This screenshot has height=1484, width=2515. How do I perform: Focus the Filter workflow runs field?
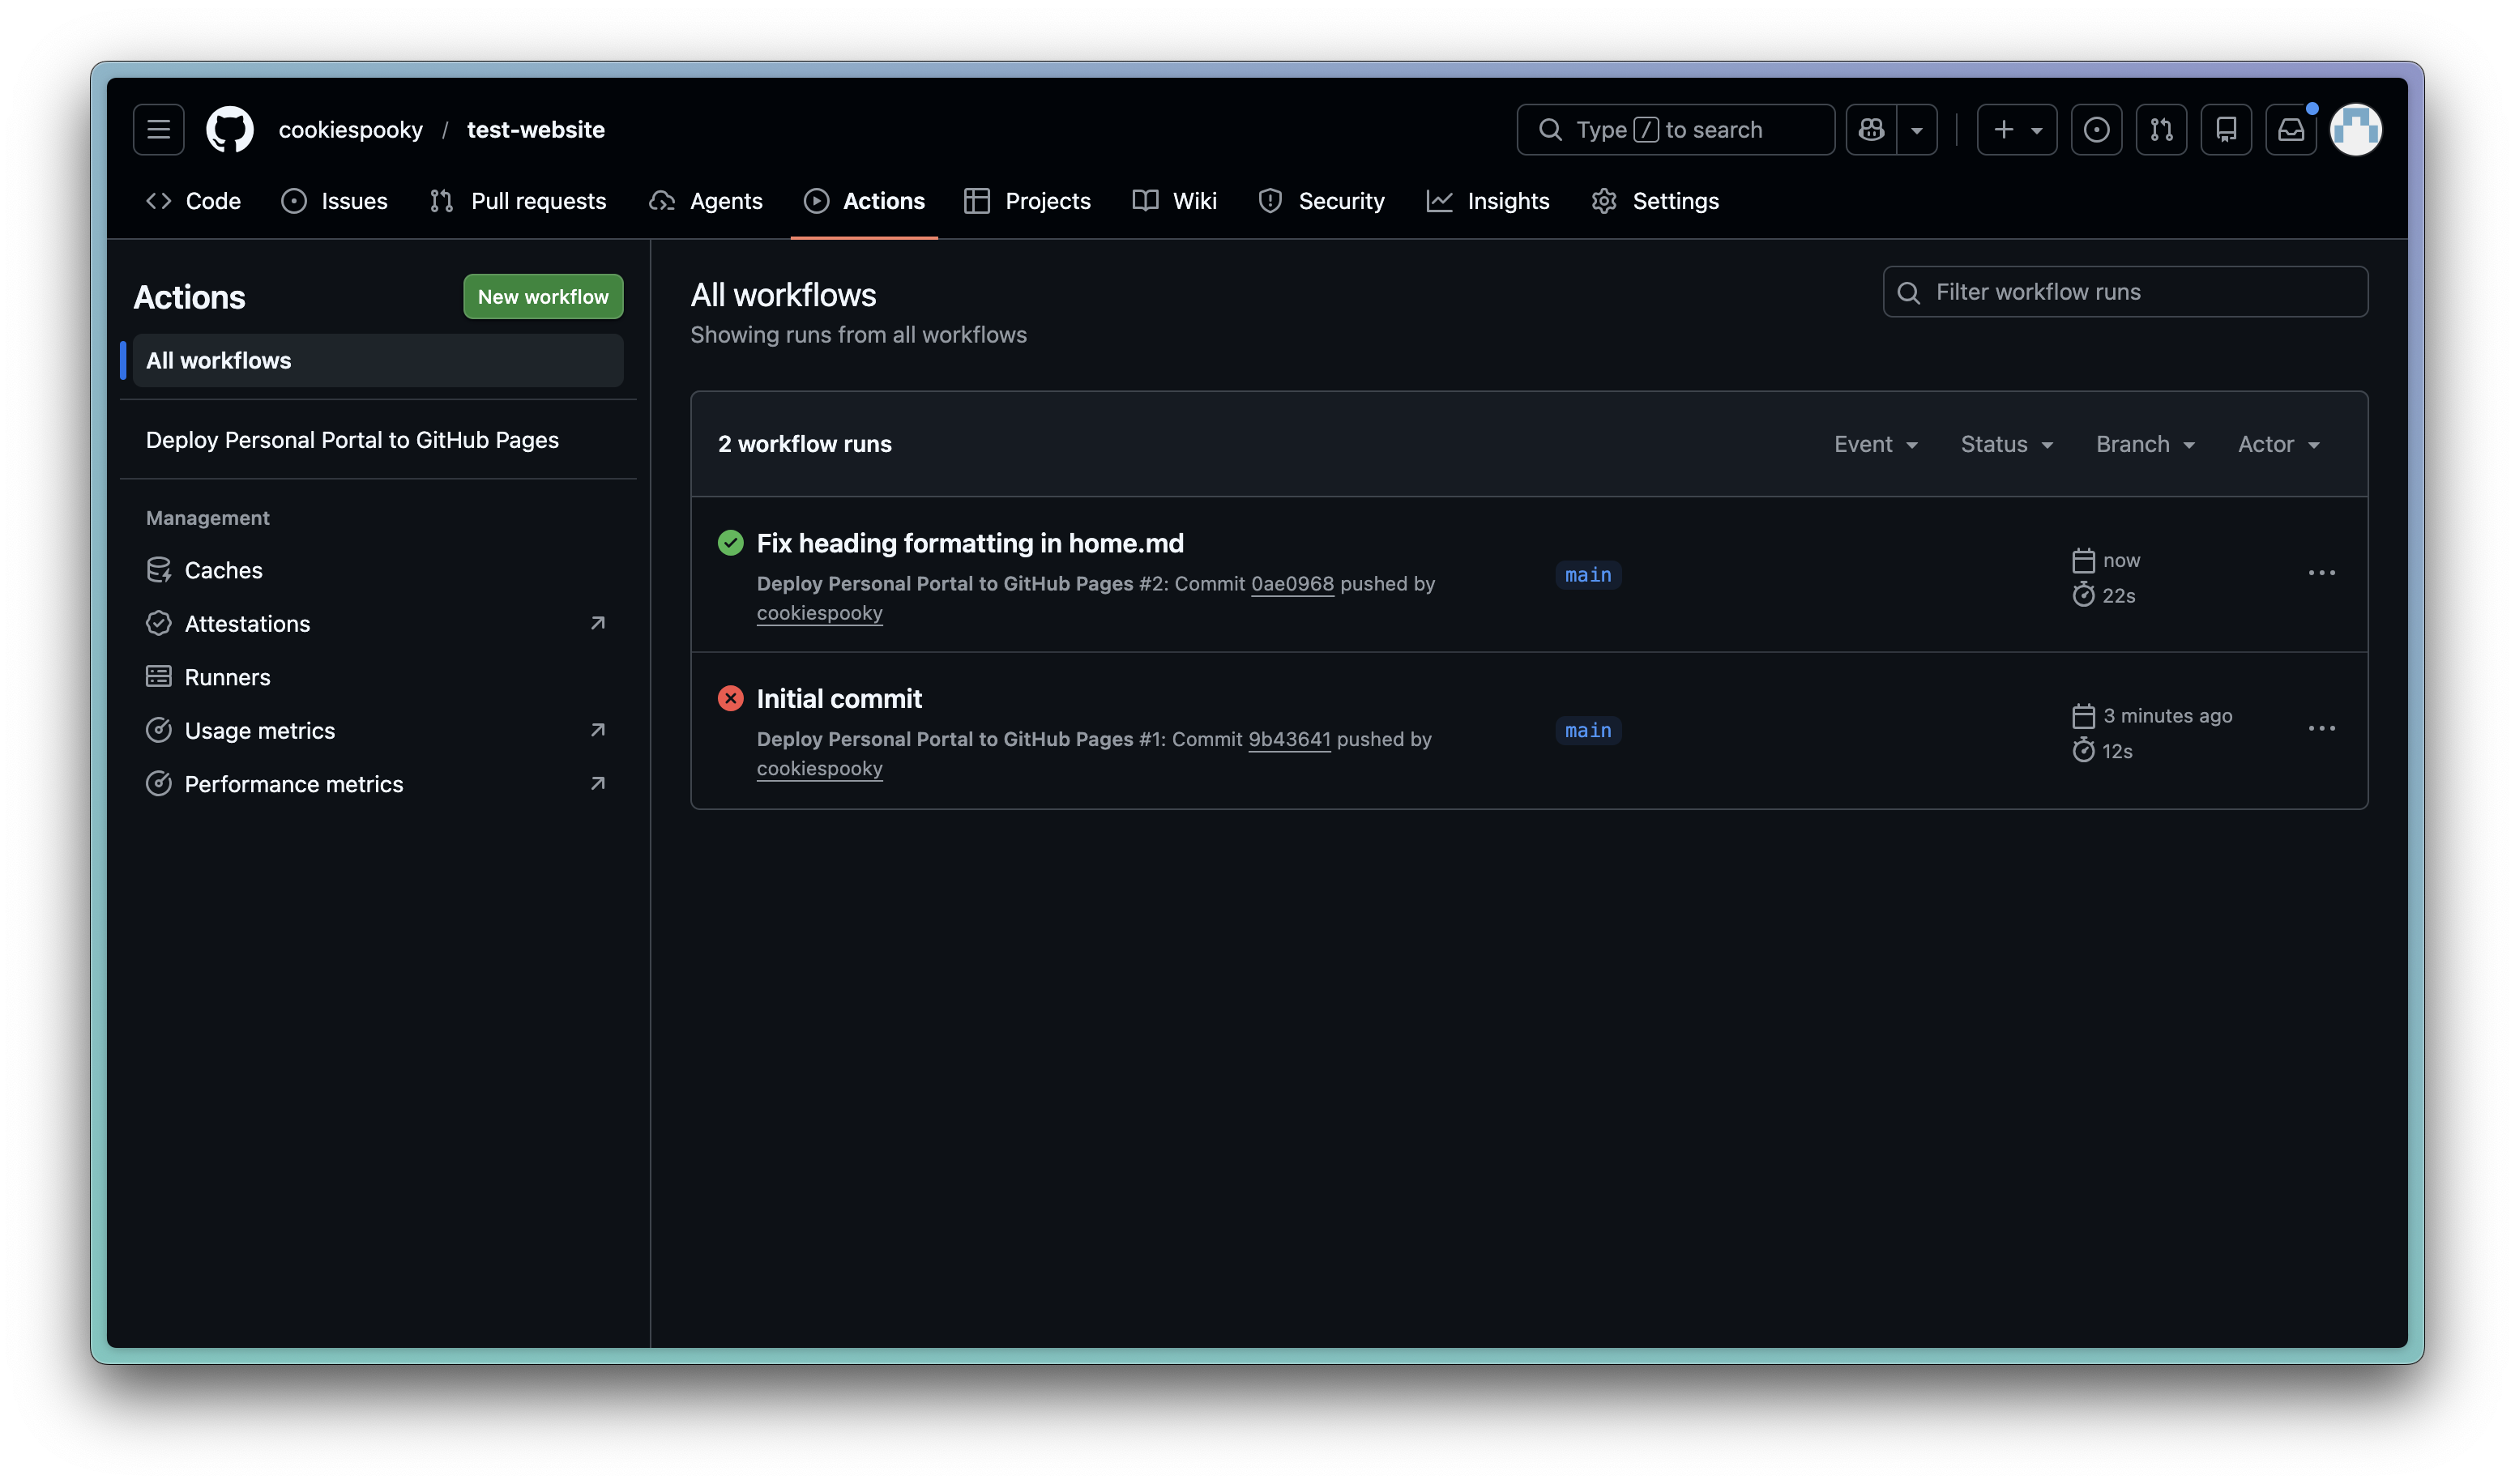click(x=2140, y=292)
